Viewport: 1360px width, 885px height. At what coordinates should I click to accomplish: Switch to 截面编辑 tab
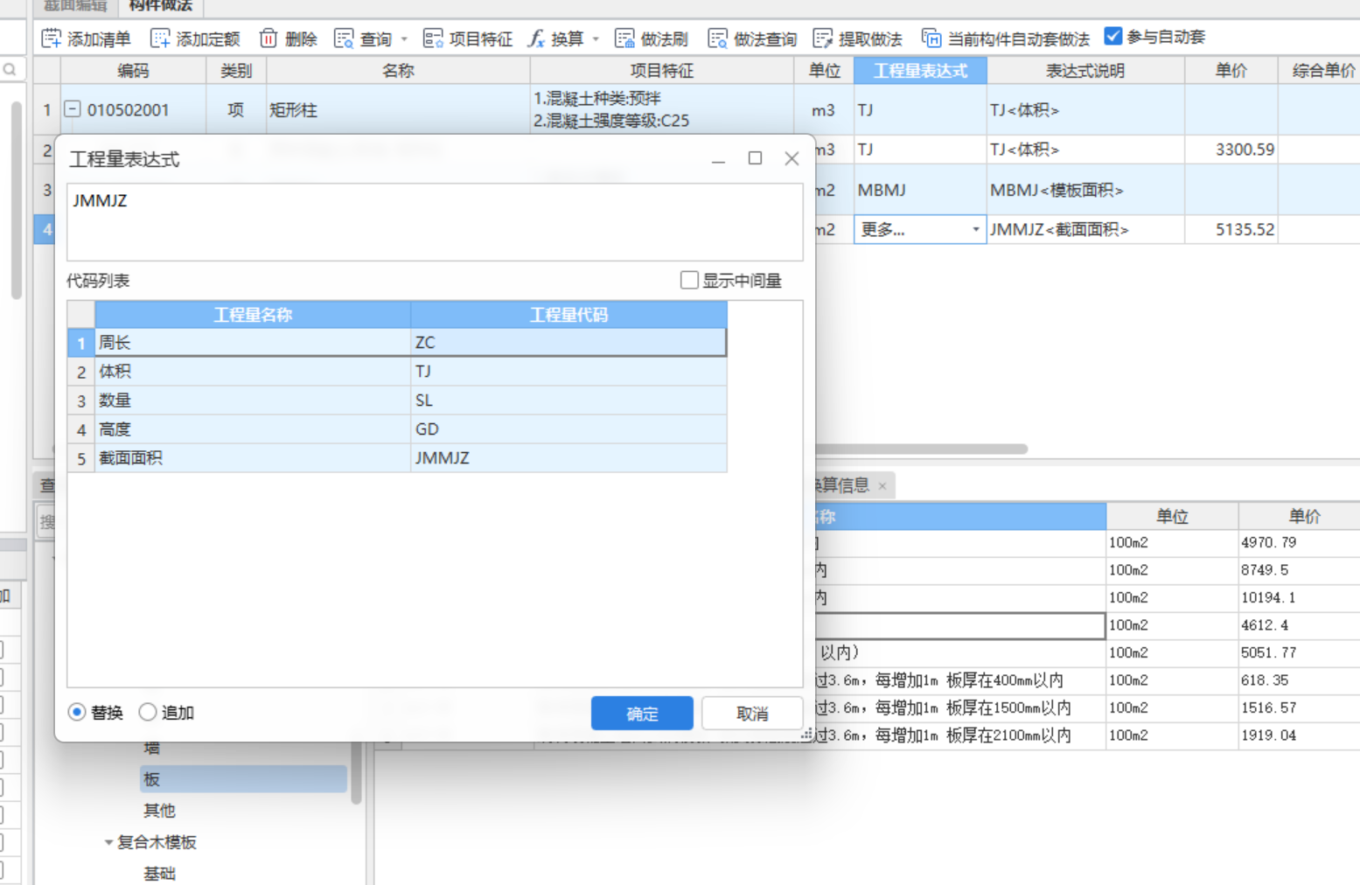(x=75, y=5)
